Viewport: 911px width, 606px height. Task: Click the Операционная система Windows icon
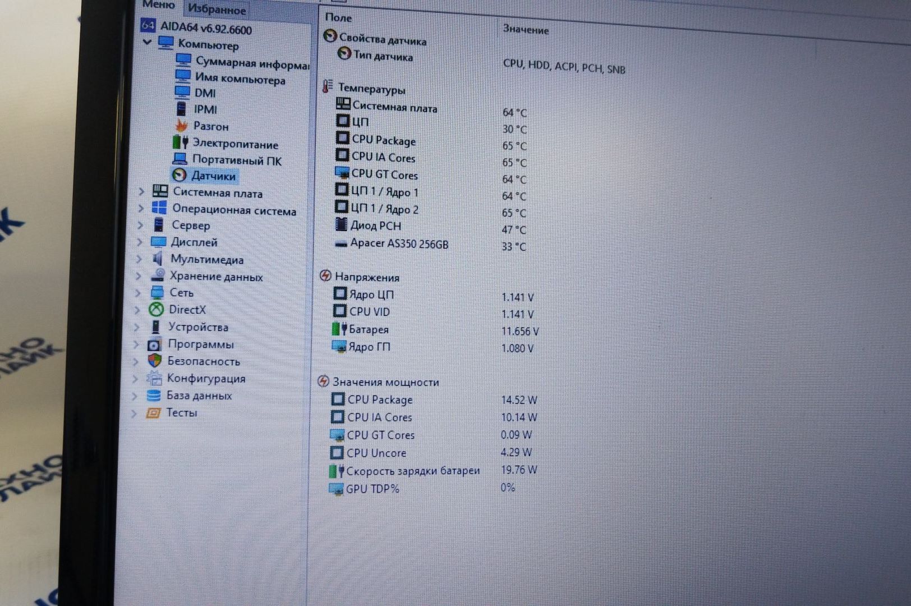pos(159,208)
